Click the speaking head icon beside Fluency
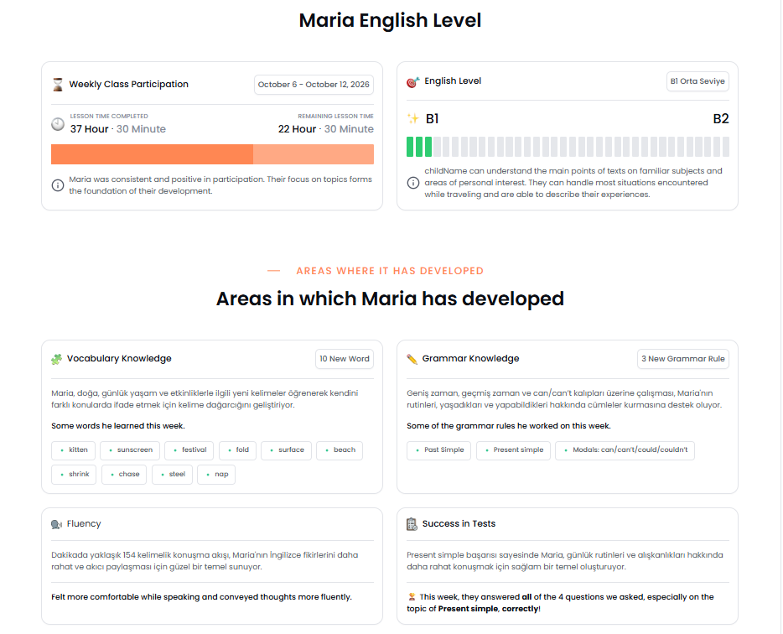The height and width of the screenshot is (634, 783). [56, 524]
